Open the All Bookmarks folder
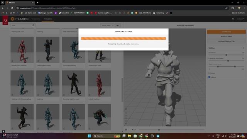Image resolution: width=247 pixels, height=139 pixels. coord(239,13)
